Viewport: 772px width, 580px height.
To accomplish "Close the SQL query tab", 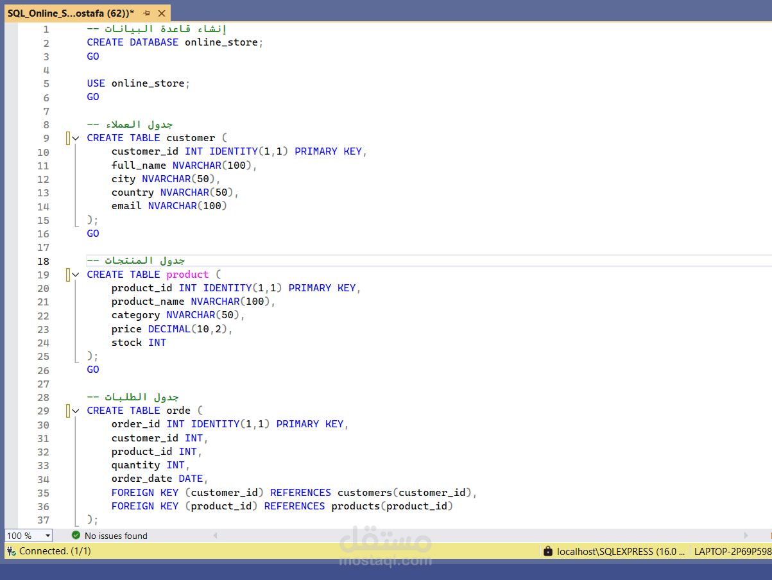I will [161, 13].
